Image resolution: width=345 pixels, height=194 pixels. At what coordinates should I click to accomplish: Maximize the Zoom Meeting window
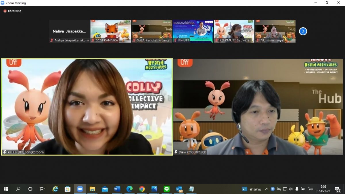[x=327, y=3]
